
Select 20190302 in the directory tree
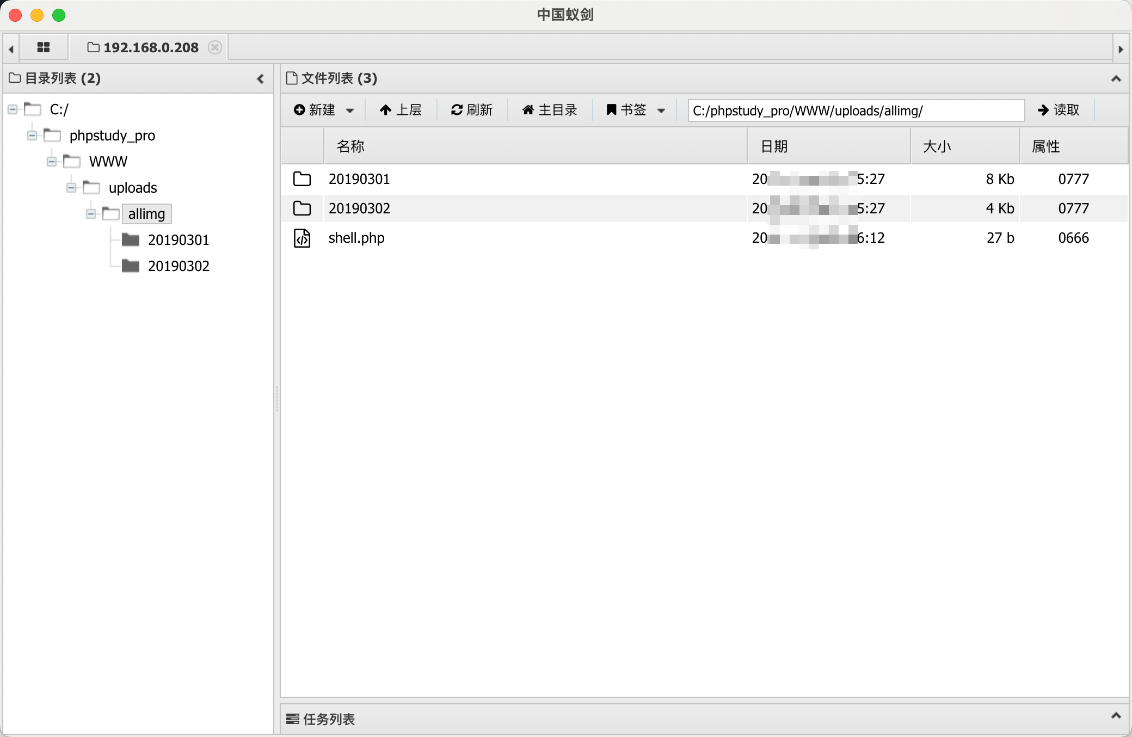[x=178, y=266]
